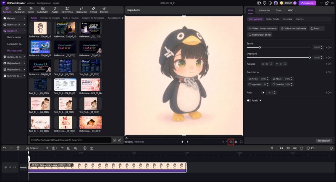Click the Rotar button beside flip buttons
Screen dimensions: 336x182
tap(317, 28)
